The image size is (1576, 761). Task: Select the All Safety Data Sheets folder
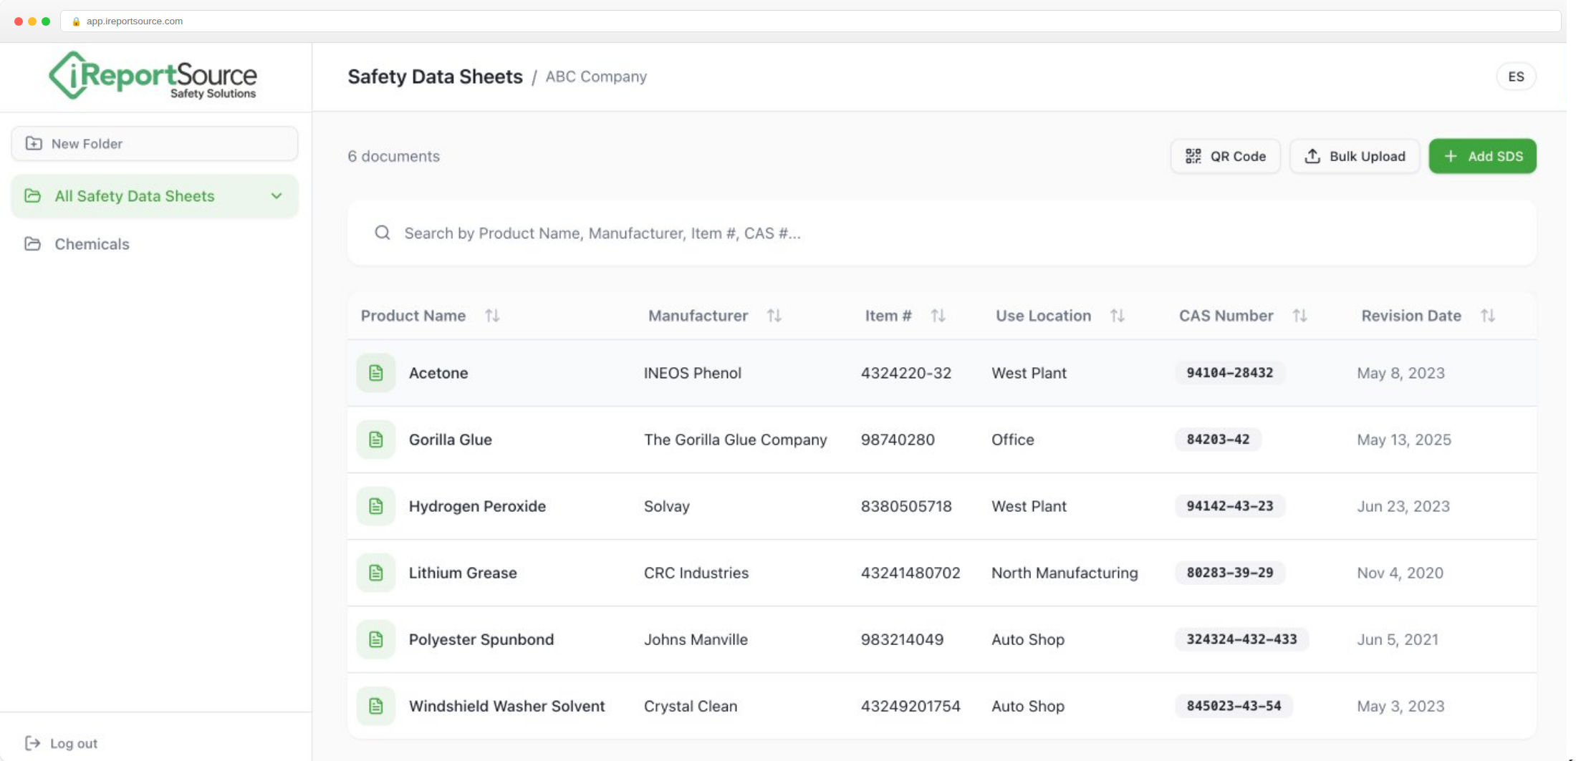[x=155, y=195]
